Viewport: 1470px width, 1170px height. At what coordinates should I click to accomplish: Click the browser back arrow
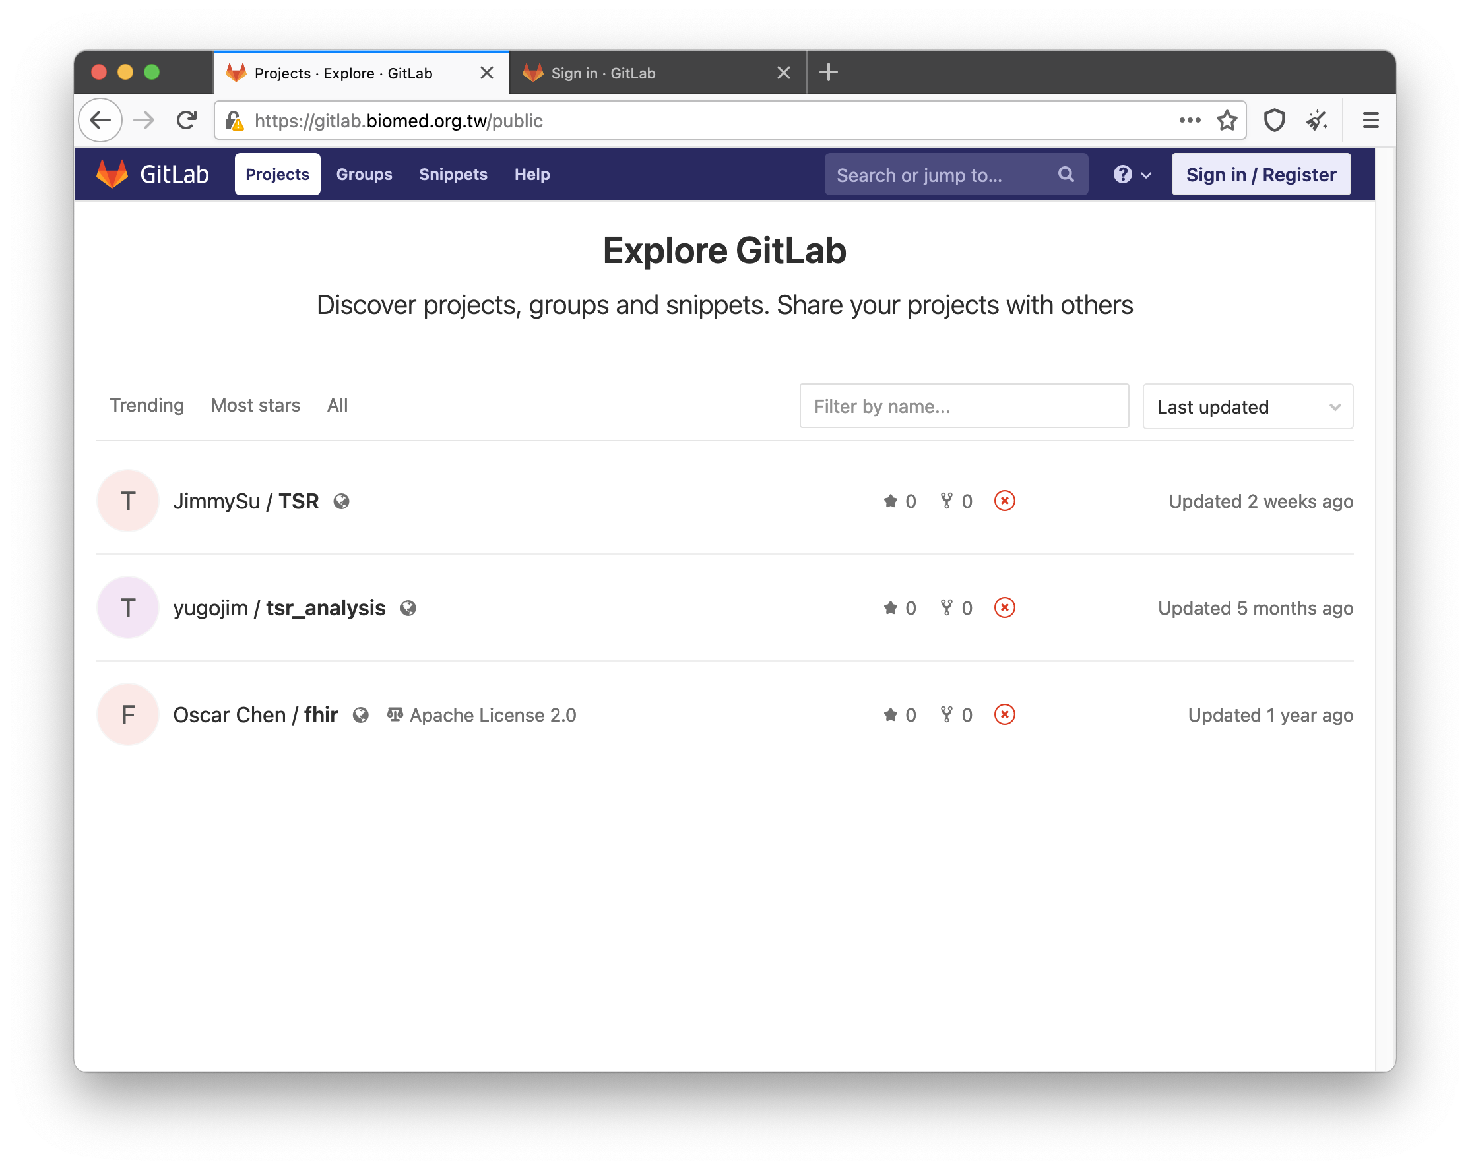coord(101,121)
